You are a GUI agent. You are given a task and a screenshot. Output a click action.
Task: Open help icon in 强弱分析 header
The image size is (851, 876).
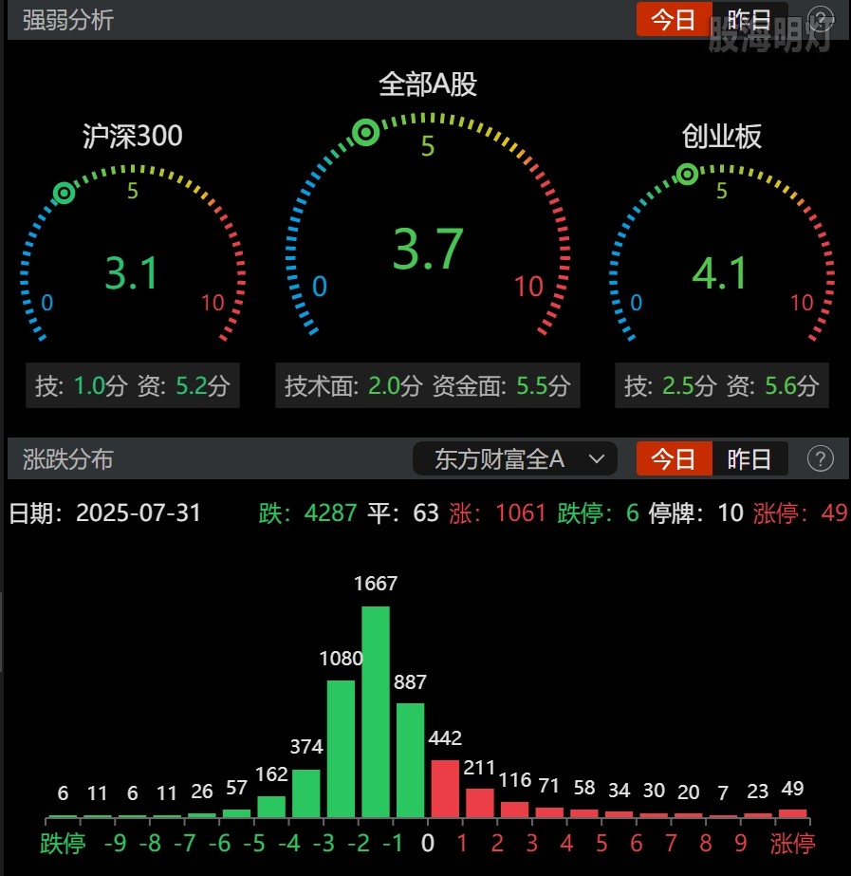pos(822,20)
